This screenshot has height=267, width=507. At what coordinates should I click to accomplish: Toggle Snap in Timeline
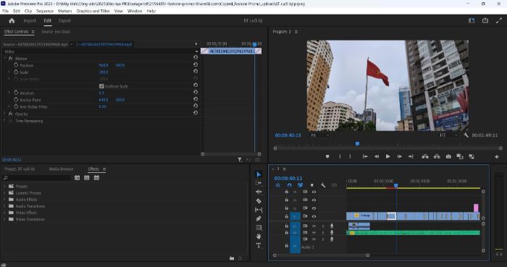290,185
